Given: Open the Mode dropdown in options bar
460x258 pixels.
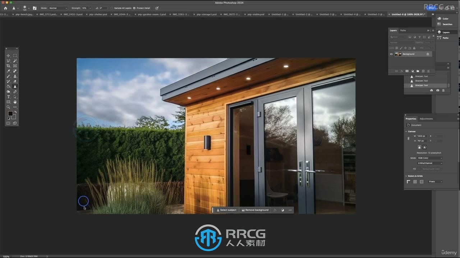Looking at the screenshot, I should pyautogui.click(x=58, y=8).
